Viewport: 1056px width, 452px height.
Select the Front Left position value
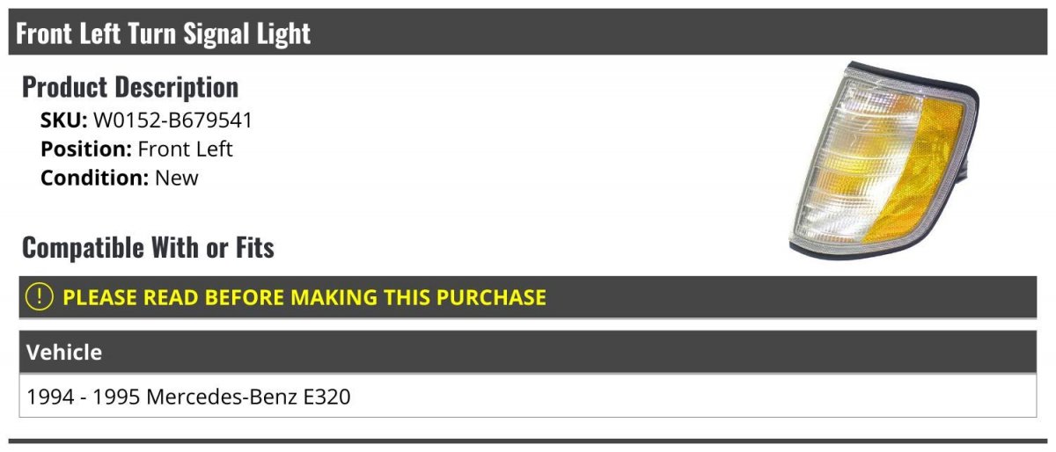pyautogui.click(x=185, y=149)
